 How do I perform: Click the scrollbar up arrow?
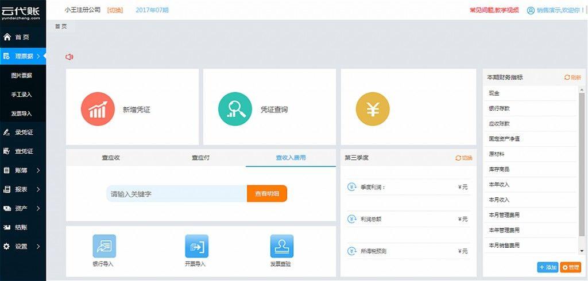(582, 90)
